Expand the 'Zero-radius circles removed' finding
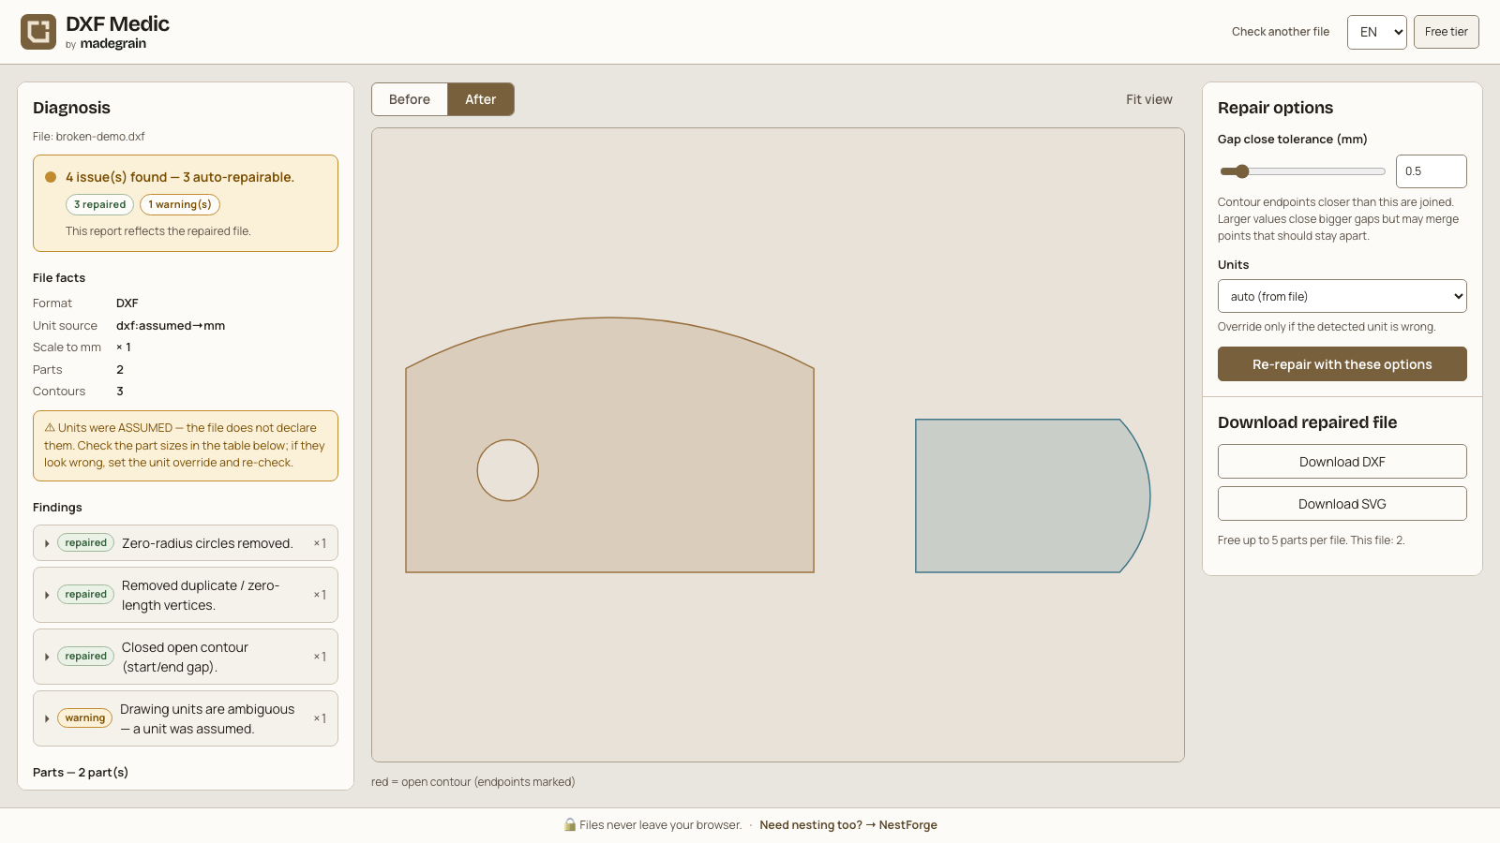Image resolution: width=1500 pixels, height=843 pixels. click(186, 543)
